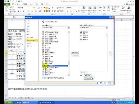Click the ribbon help icon near window controls
This screenshot has height=104, width=139.
click(x=127, y=4)
